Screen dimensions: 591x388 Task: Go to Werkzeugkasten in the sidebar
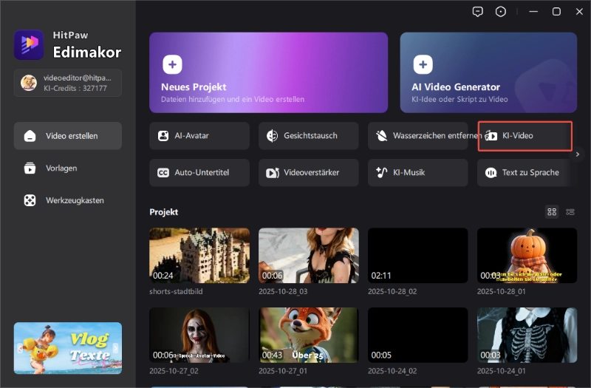coord(68,200)
